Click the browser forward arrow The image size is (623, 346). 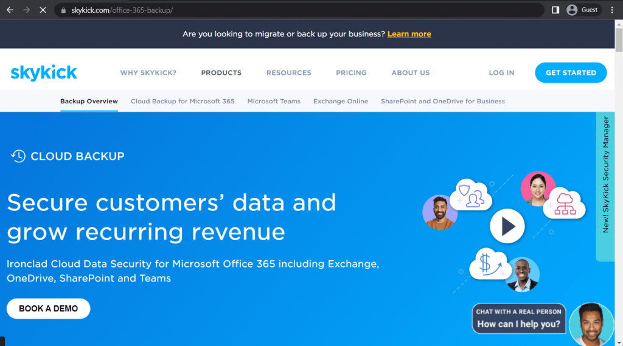[26, 10]
